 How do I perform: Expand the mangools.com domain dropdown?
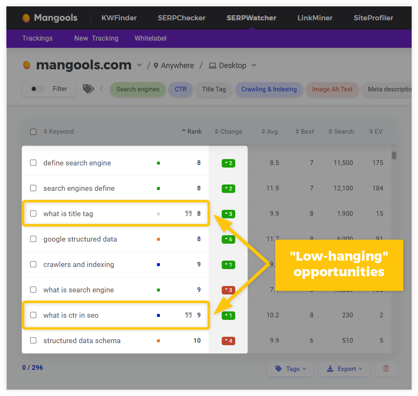click(x=139, y=65)
